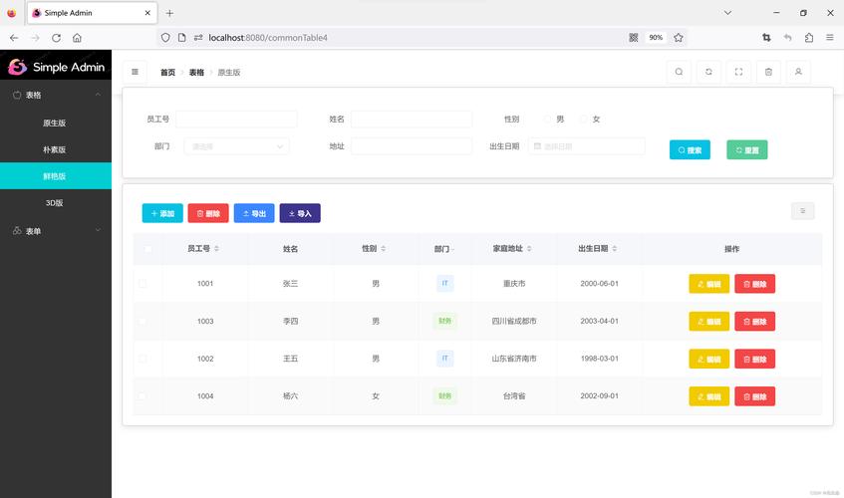Click the QR code icon in address bar
Screen dimensions: 844x498
click(x=634, y=38)
